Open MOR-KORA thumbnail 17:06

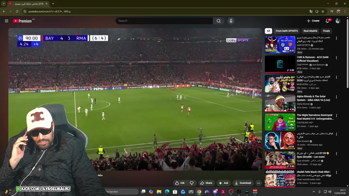(x=280, y=84)
